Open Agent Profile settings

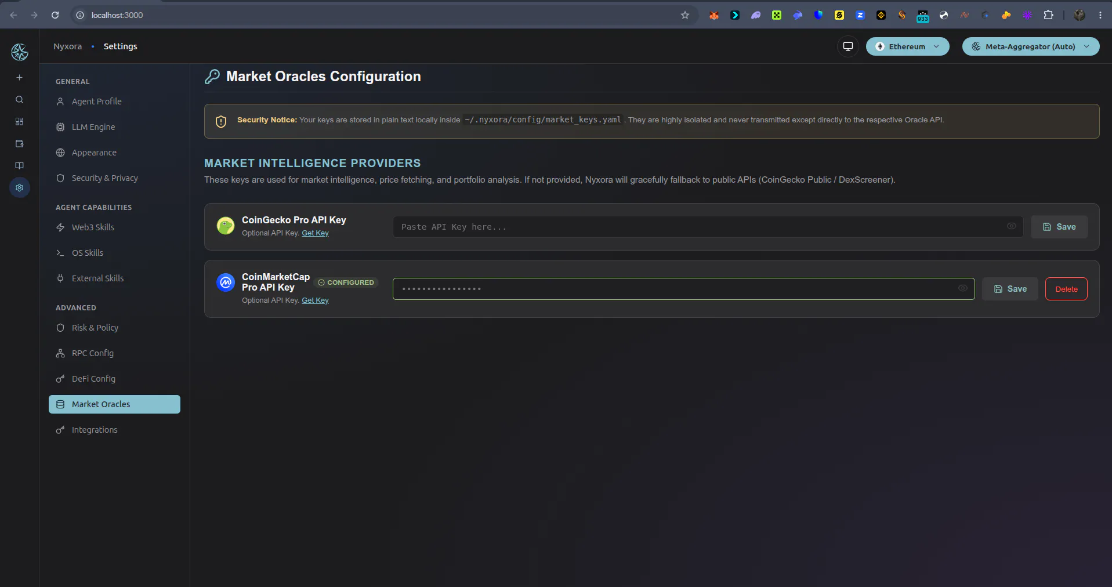click(114, 102)
